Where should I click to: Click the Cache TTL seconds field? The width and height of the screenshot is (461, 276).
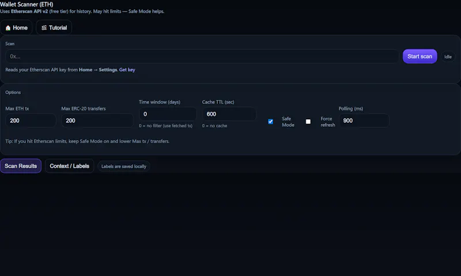coord(229,114)
